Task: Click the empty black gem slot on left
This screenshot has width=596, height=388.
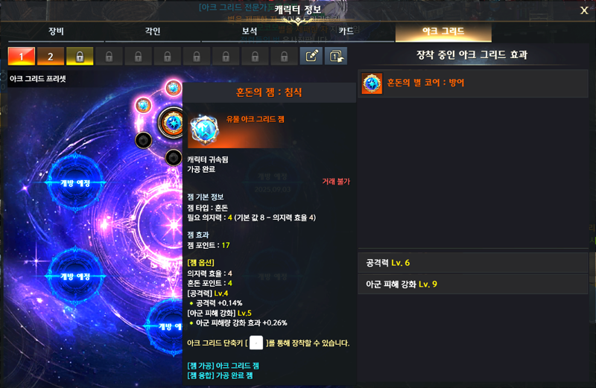Action: tap(143, 140)
